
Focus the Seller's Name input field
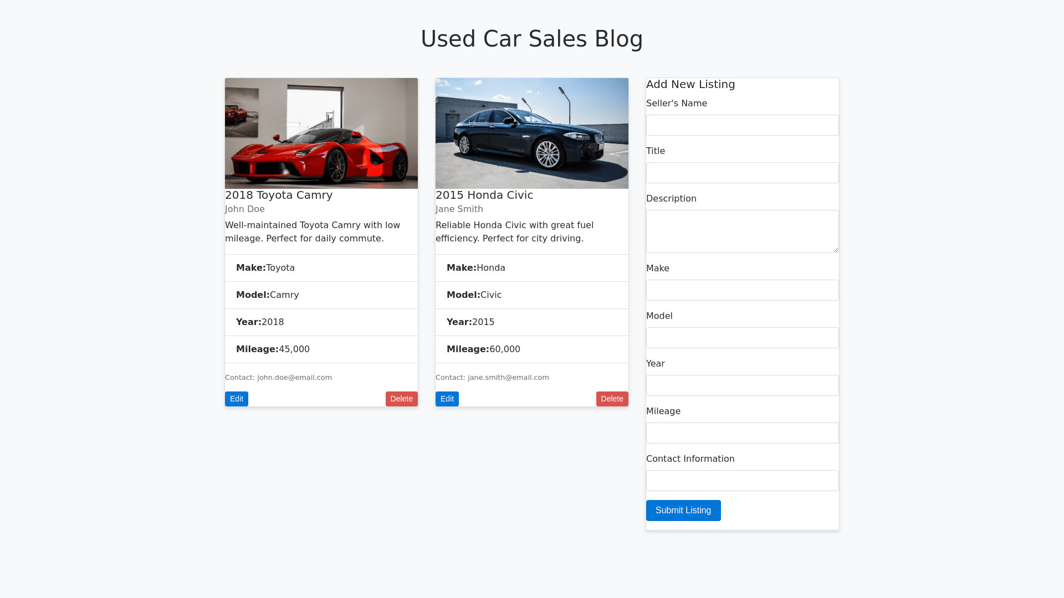click(742, 125)
